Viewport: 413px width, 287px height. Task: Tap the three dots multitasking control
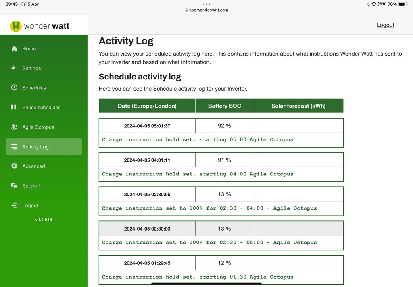coord(206,4)
